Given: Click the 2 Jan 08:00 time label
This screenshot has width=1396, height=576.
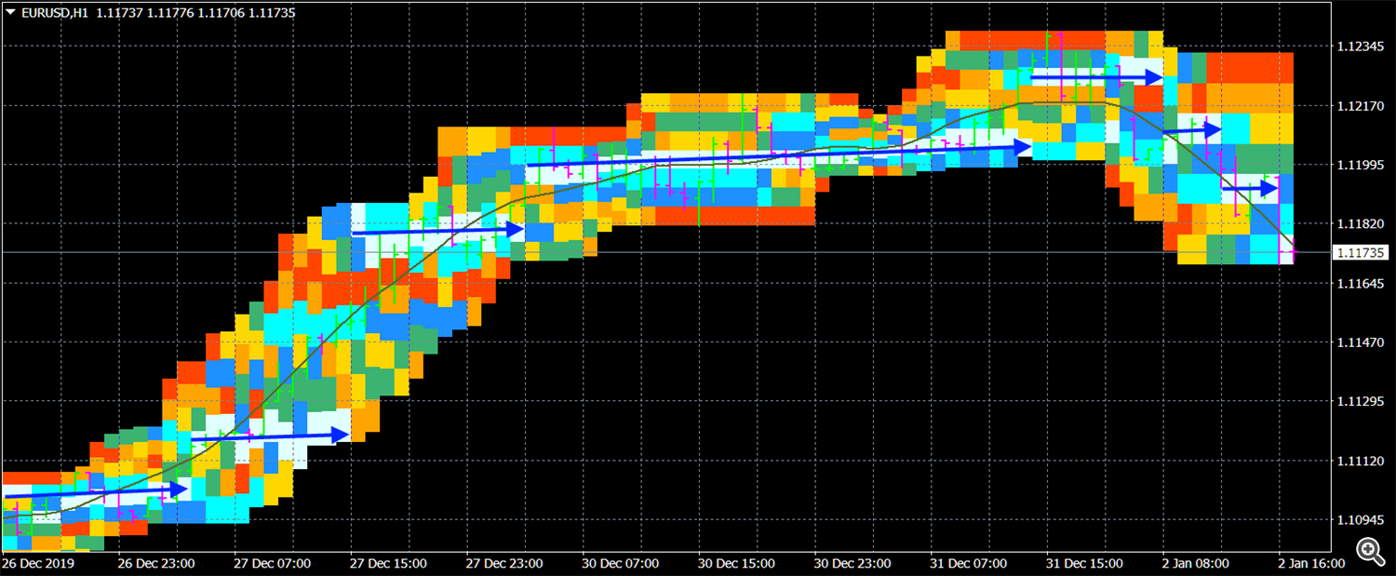Looking at the screenshot, I should tap(1197, 564).
